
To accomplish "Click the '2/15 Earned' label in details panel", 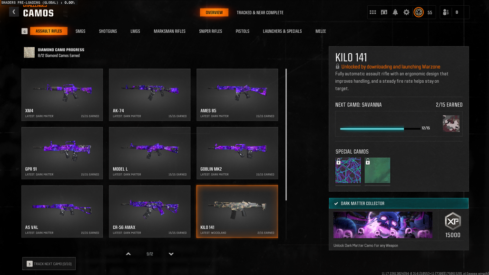I will [x=449, y=105].
